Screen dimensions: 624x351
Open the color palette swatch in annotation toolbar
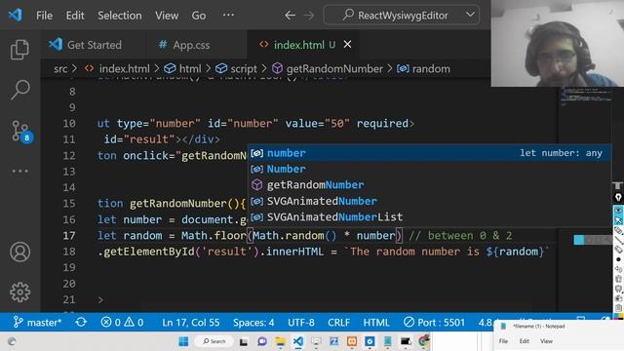[618, 317]
